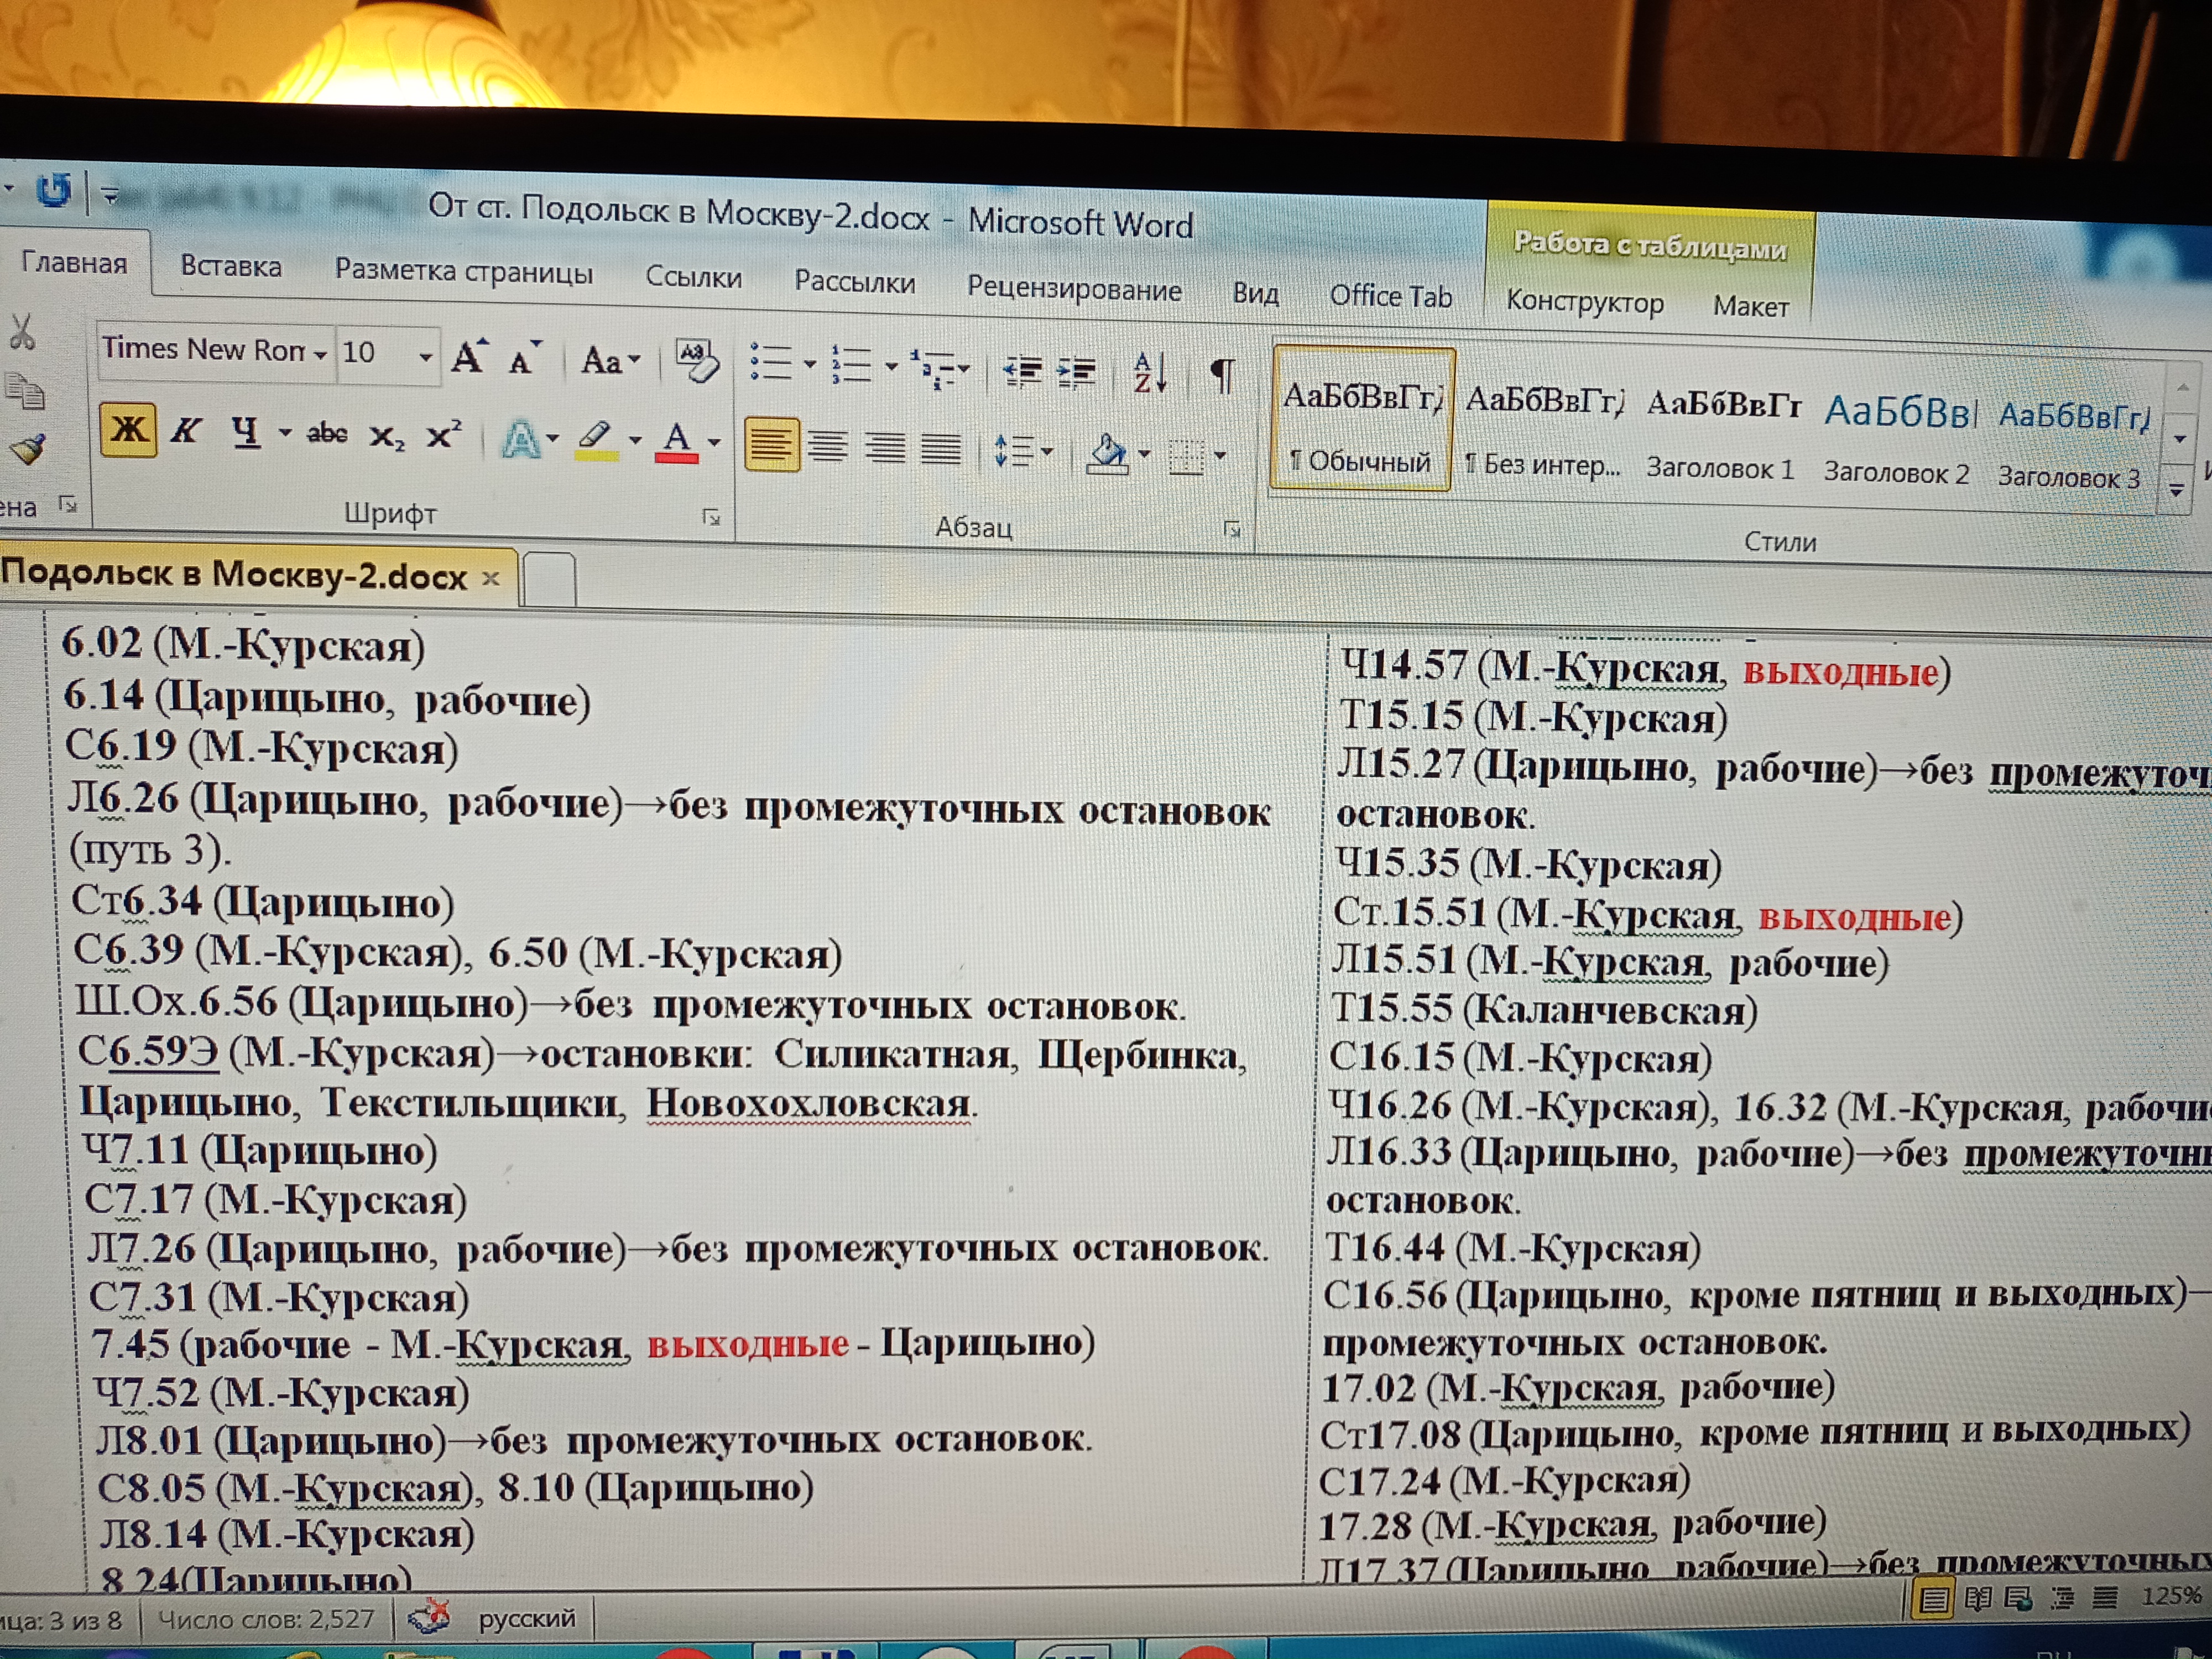This screenshot has width=2212, height=1659.
Task: Open the Times New Roman font dropdown
Action: tap(320, 354)
